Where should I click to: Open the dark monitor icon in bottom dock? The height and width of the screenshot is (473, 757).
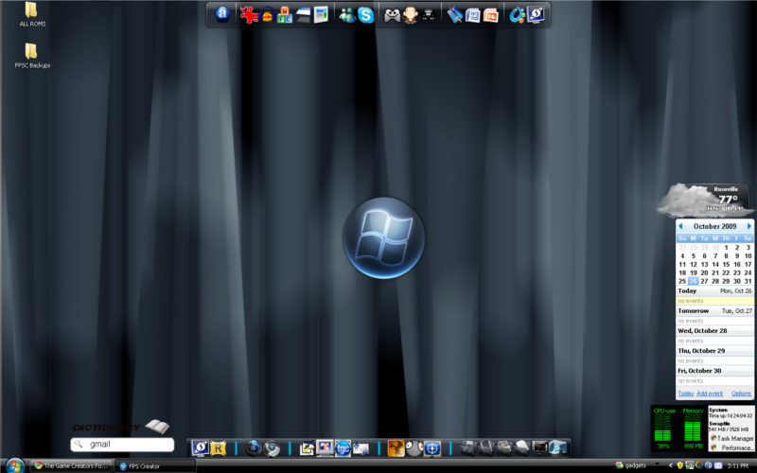[x=539, y=448]
